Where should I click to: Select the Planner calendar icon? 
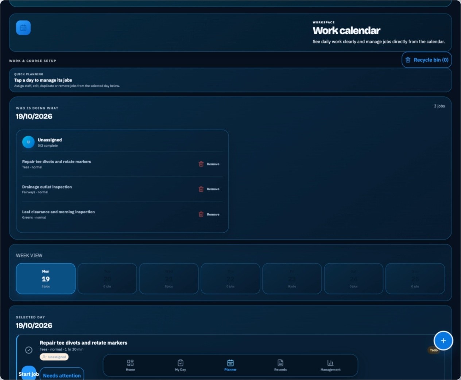pos(230,363)
